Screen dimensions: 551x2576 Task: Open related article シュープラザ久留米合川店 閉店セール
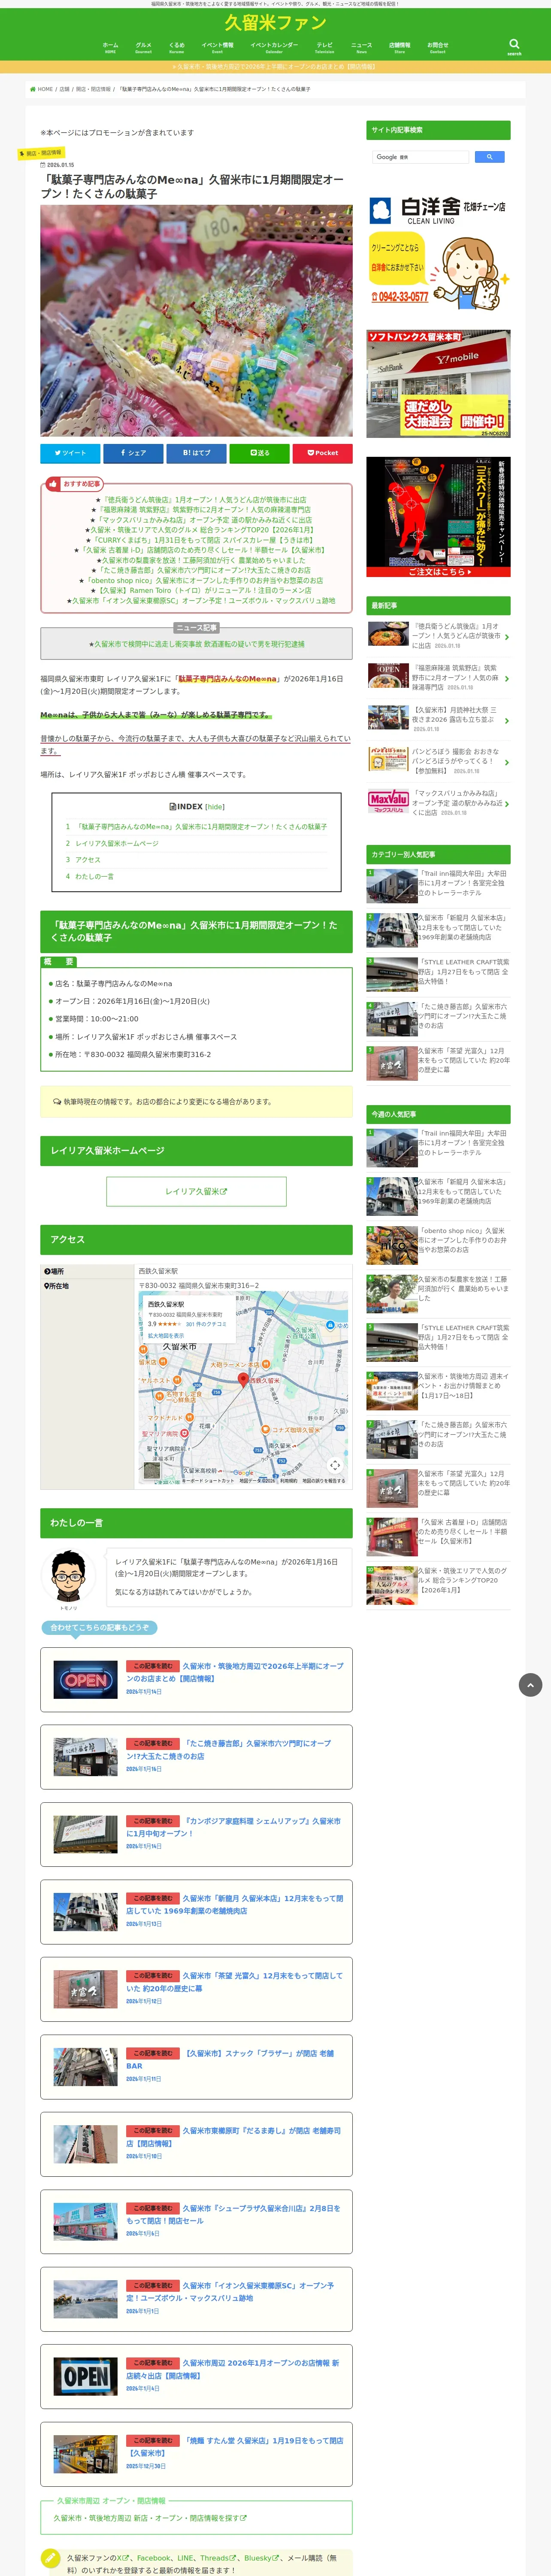point(196,2221)
